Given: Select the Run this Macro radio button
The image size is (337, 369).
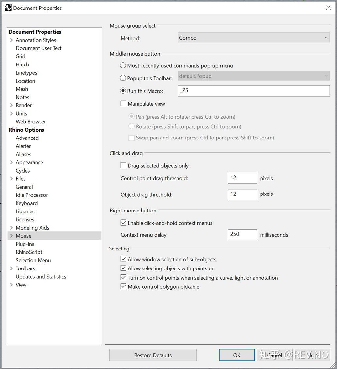Looking at the screenshot, I should (123, 91).
